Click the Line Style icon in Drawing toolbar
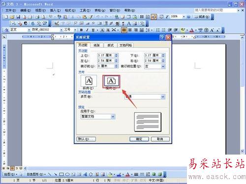The width and height of the screenshot is (246, 184). tap(136, 175)
